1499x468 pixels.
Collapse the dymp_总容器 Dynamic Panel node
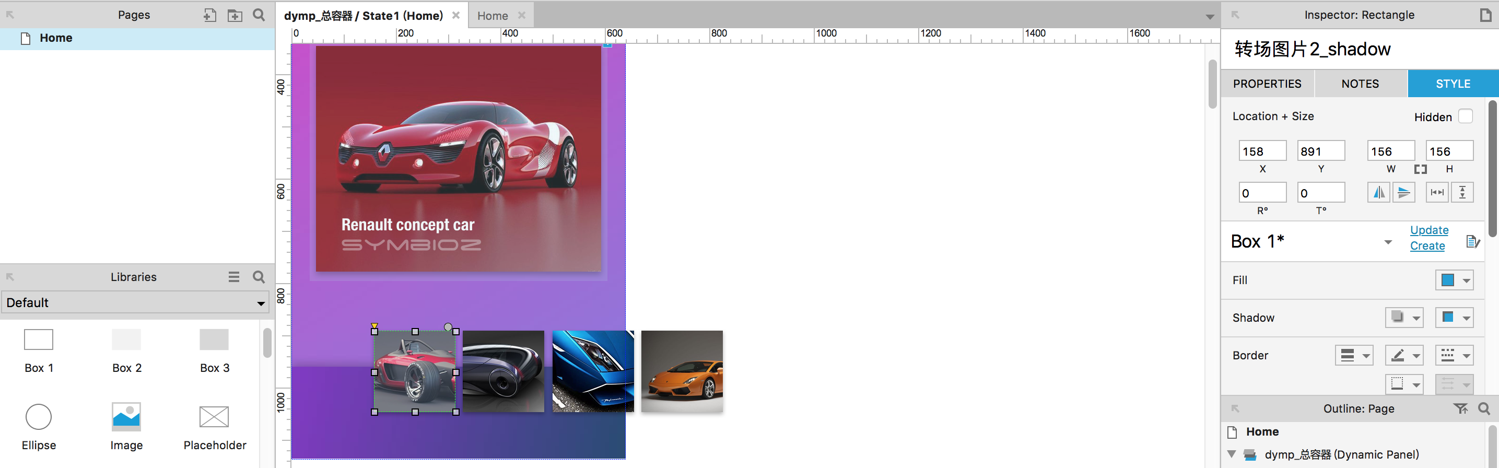(x=1232, y=454)
